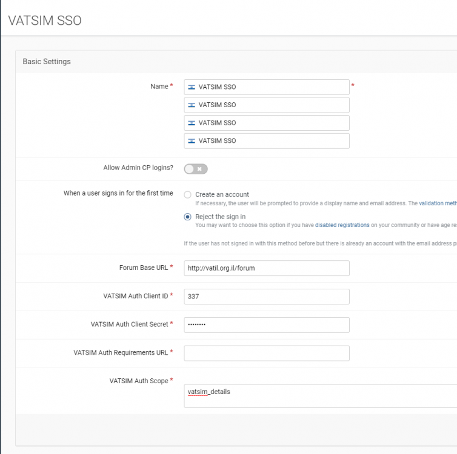Screen dimensions: 457x454
Task: Click into the second Name text box
Action: click(x=279, y=105)
